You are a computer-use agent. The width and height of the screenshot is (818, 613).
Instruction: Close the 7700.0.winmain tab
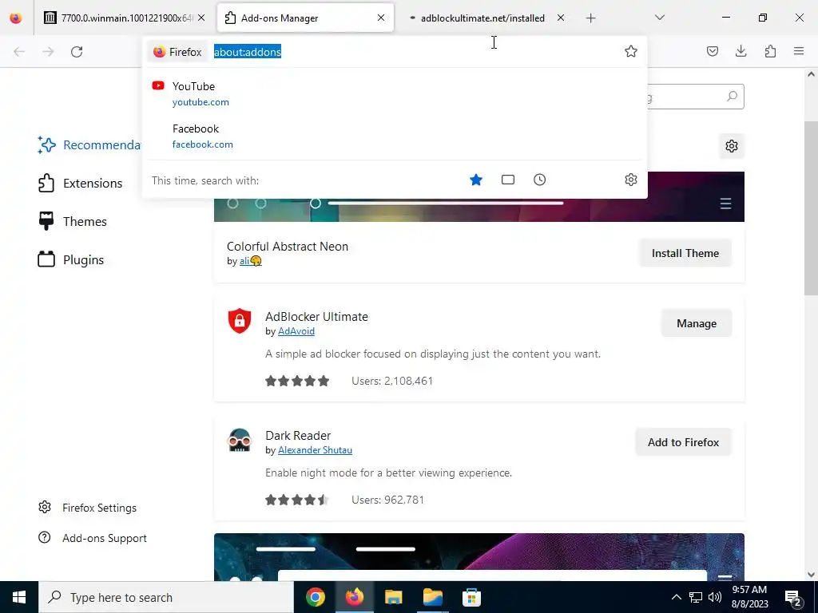tap(201, 18)
